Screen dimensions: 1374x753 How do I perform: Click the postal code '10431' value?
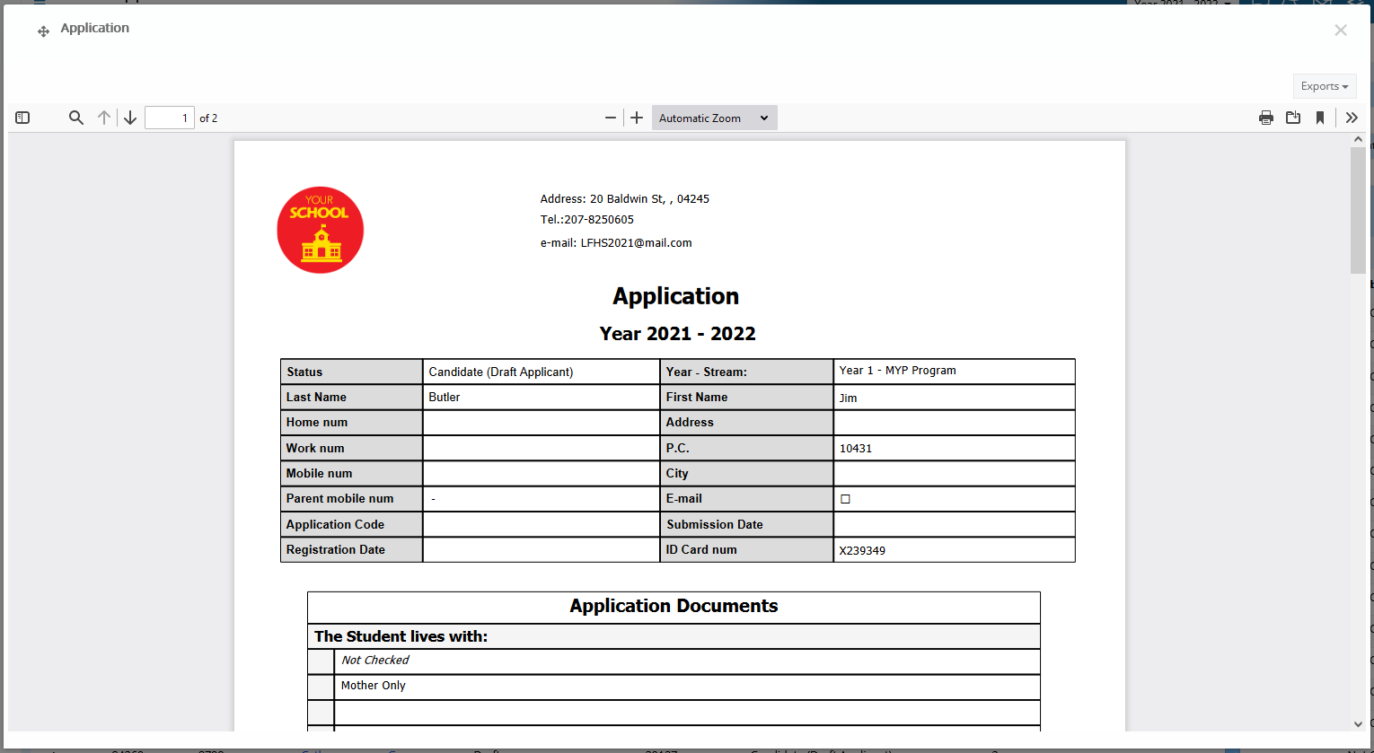(856, 449)
